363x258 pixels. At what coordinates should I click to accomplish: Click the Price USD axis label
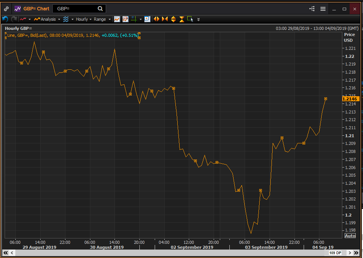point(349,37)
